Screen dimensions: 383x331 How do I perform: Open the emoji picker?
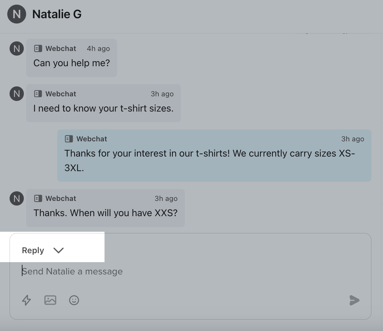[74, 300]
